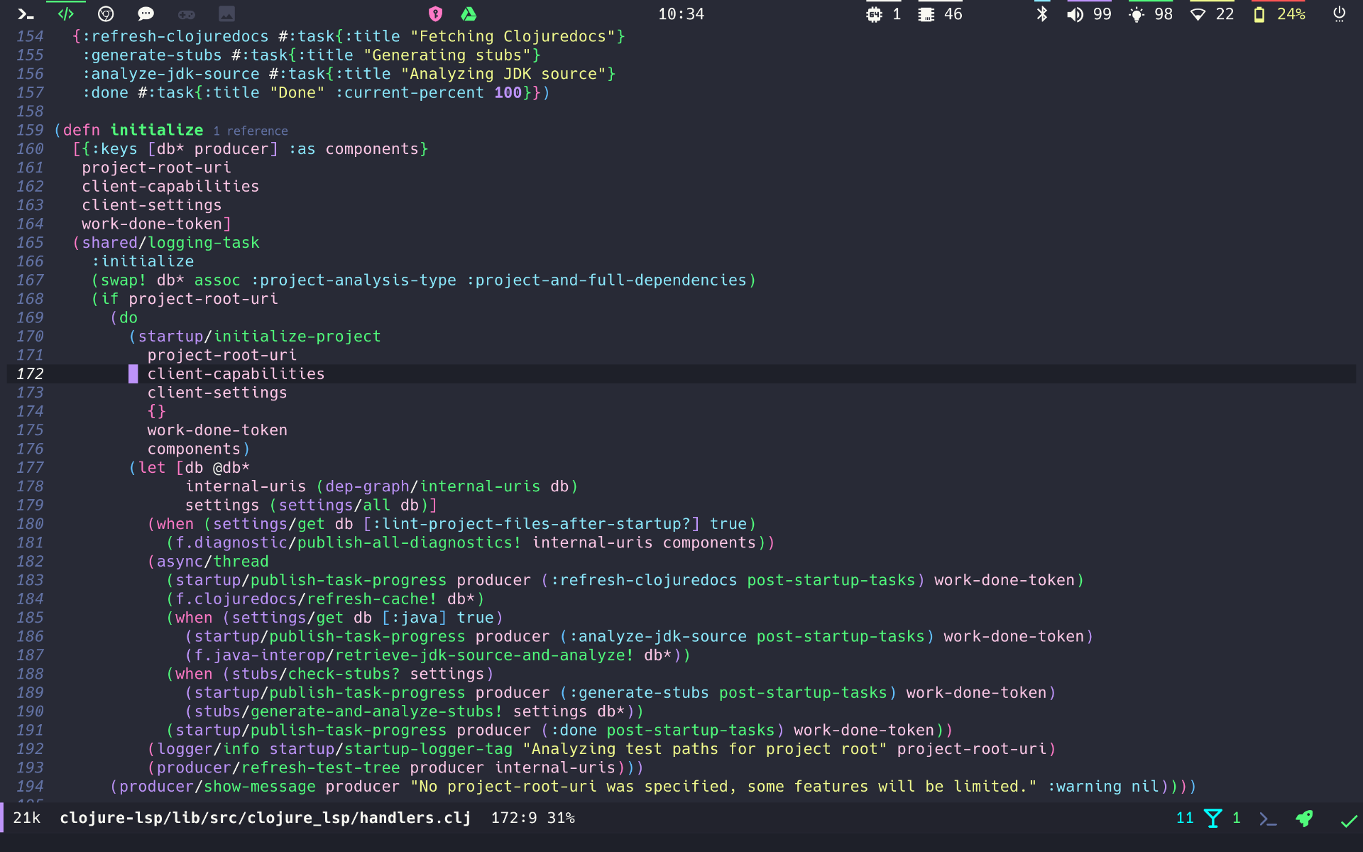Screen dimensions: 1363x852
Task: Click the number 100 on line 157
Action: [x=508, y=93]
